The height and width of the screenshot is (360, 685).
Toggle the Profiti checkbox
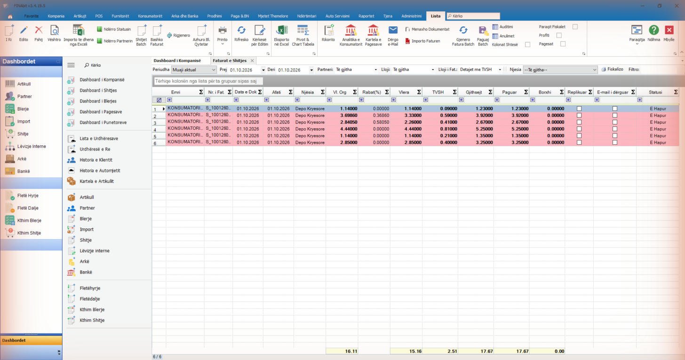(559, 35)
